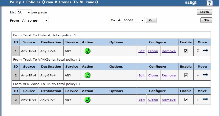Remove policy 2
The width and height of the screenshot is (220, 116).
[x=169, y=75]
